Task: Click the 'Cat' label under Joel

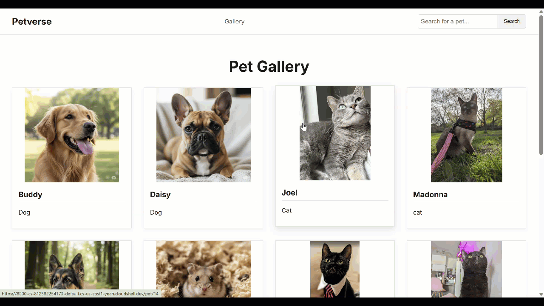Action: coord(286,210)
